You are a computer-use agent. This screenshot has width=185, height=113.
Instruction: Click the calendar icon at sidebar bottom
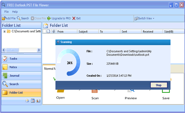tap(33, 101)
